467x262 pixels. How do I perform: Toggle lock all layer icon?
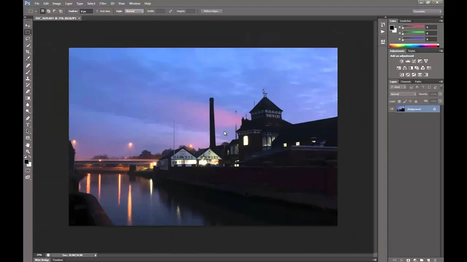[416, 101]
